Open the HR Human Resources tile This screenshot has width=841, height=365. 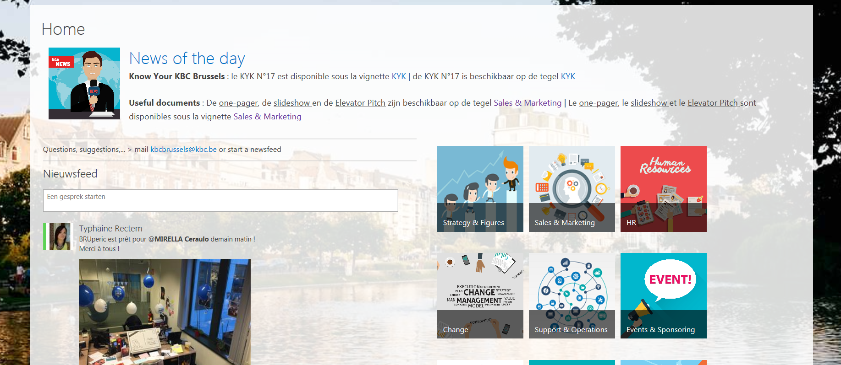coord(663,188)
